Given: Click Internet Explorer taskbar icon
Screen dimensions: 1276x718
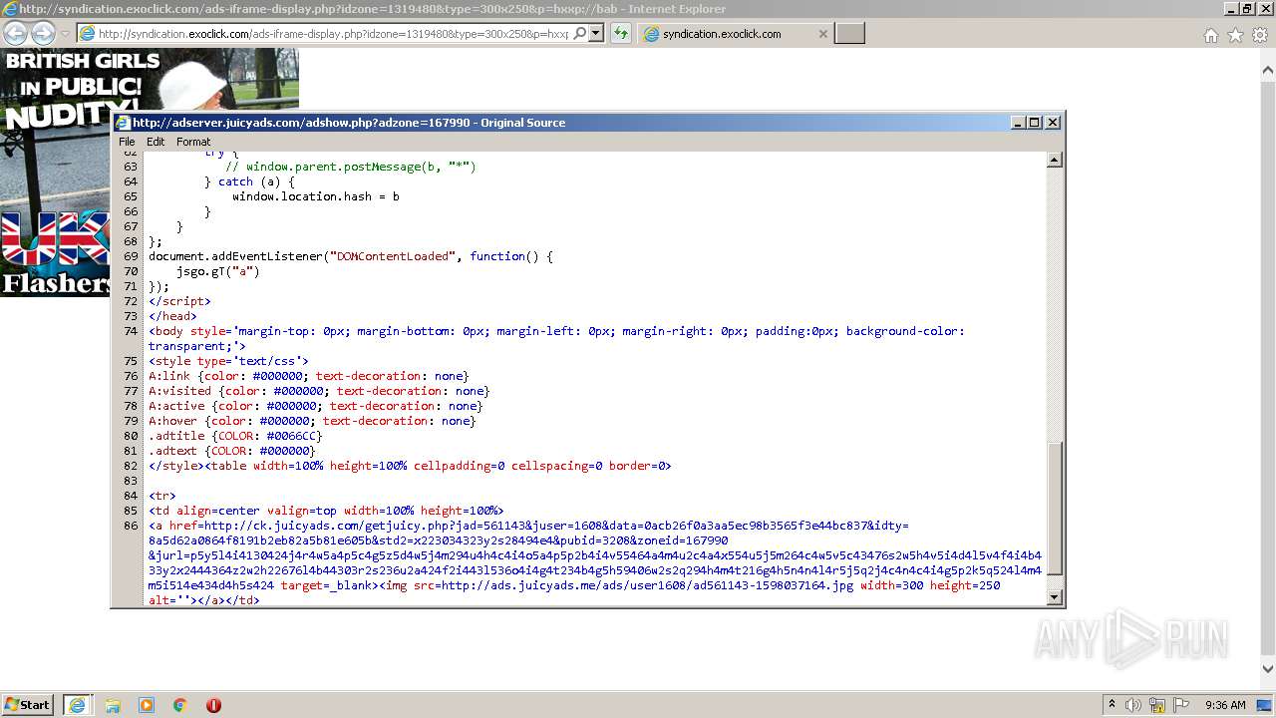Looking at the screenshot, I should coord(77,705).
